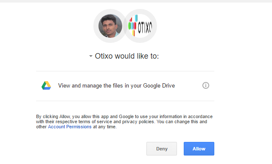The height and width of the screenshot is (164, 272).
Task: Open the info icon for Drive permission
Action: [x=206, y=85]
